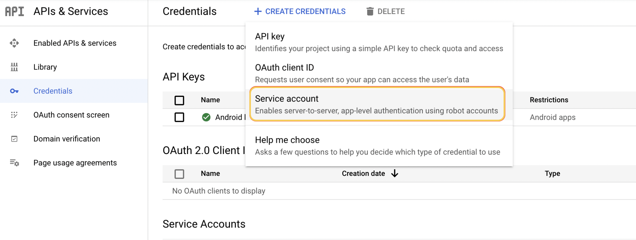Choose OAuth client ID option
Screen dimensions: 636x240
coord(379,73)
